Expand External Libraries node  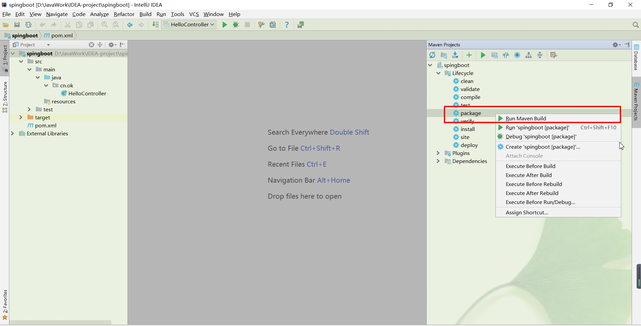pos(12,133)
